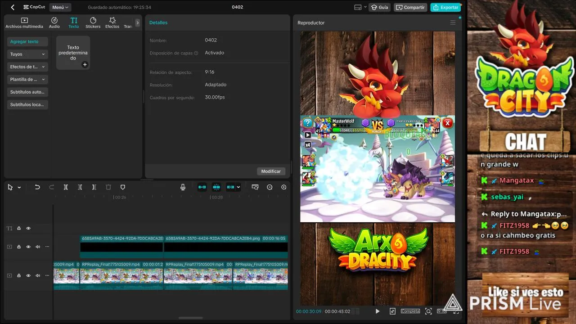
Task: Click the Exportar button
Action: 445,7
